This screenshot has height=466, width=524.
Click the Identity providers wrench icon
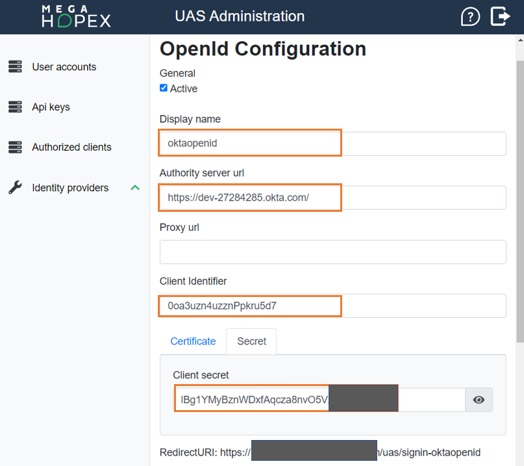click(16, 187)
